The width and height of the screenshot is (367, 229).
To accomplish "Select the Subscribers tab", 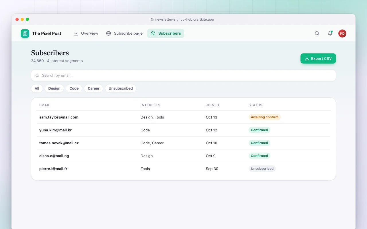I will [x=166, y=33].
